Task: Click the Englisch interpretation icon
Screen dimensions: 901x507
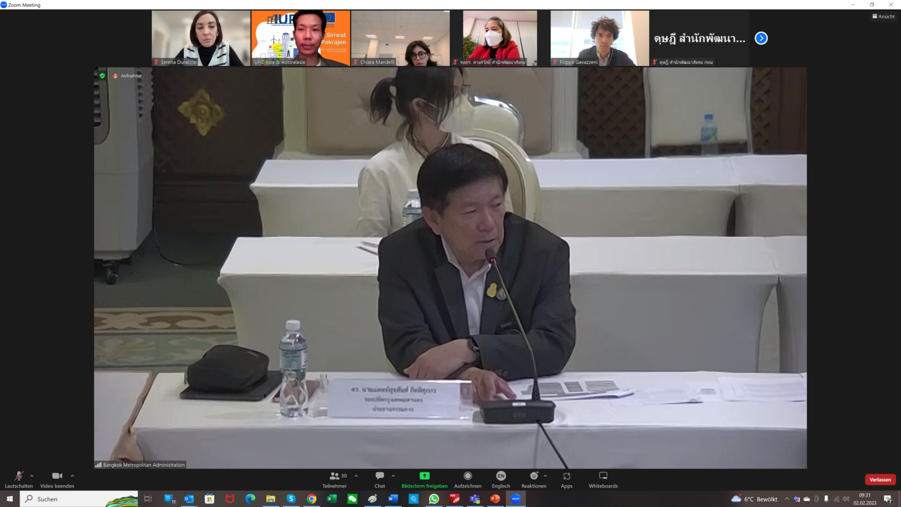Action: click(500, 476)
